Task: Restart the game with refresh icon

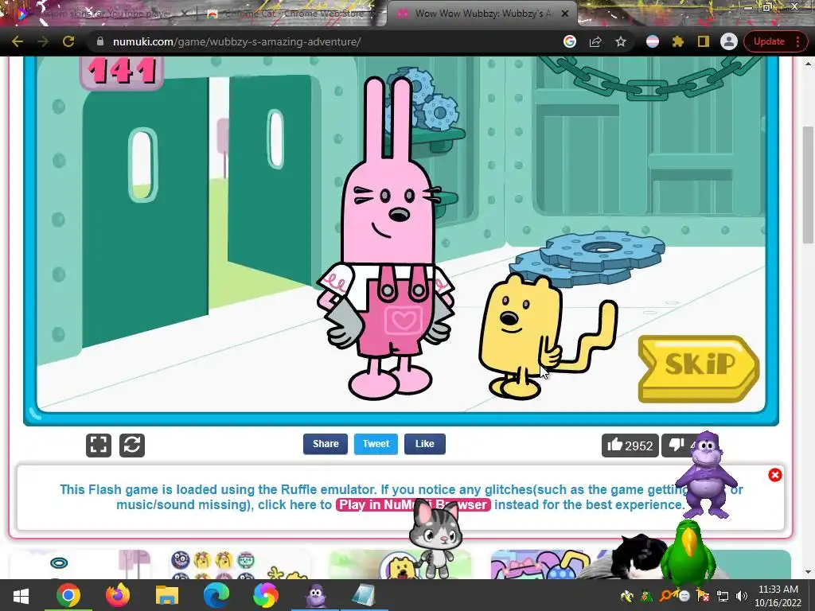Action: pos(132,446)
